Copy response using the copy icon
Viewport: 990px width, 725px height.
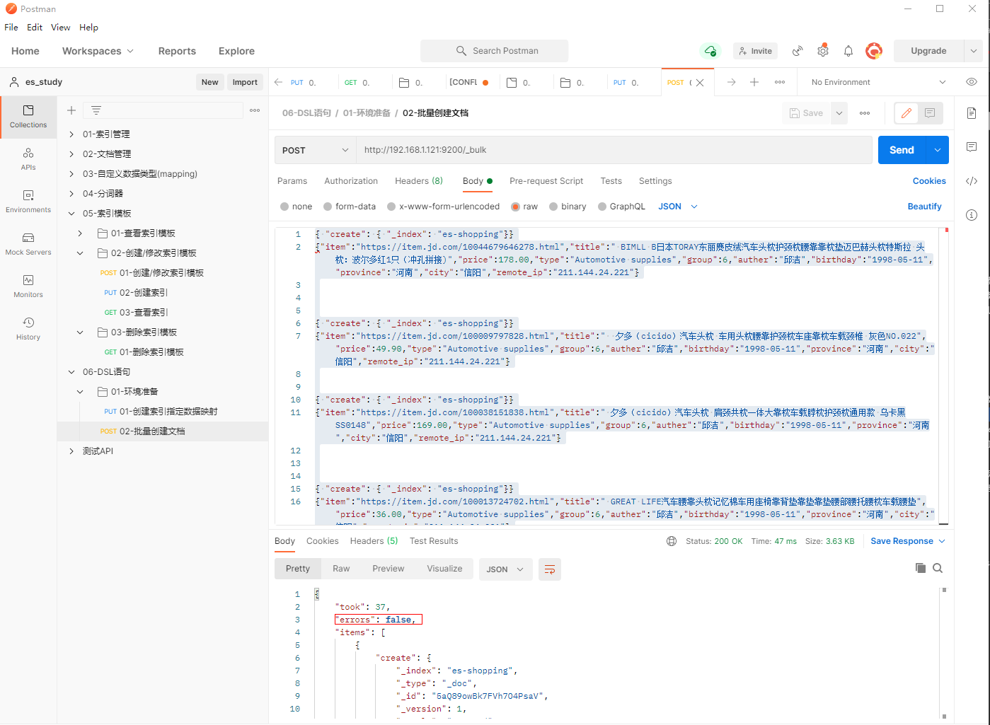(x=920, y=568)
